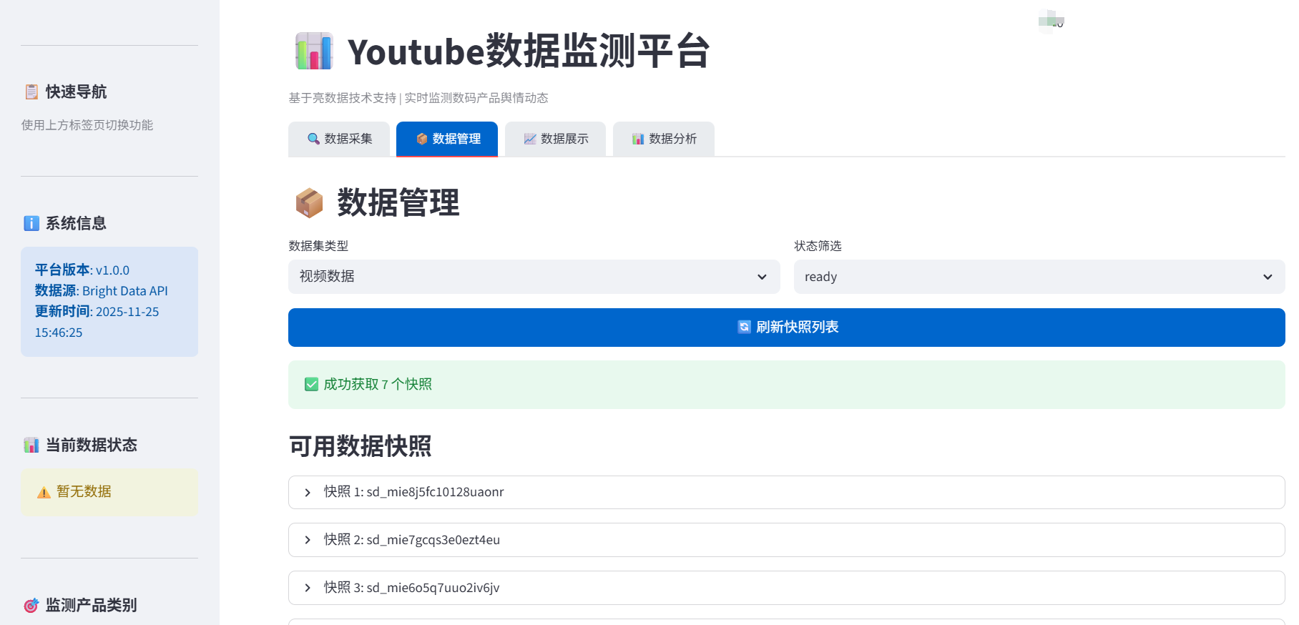Viewport: 1299px width, 625px height.
Task: Click the 数据集类型 label
Action: point(318,246)
